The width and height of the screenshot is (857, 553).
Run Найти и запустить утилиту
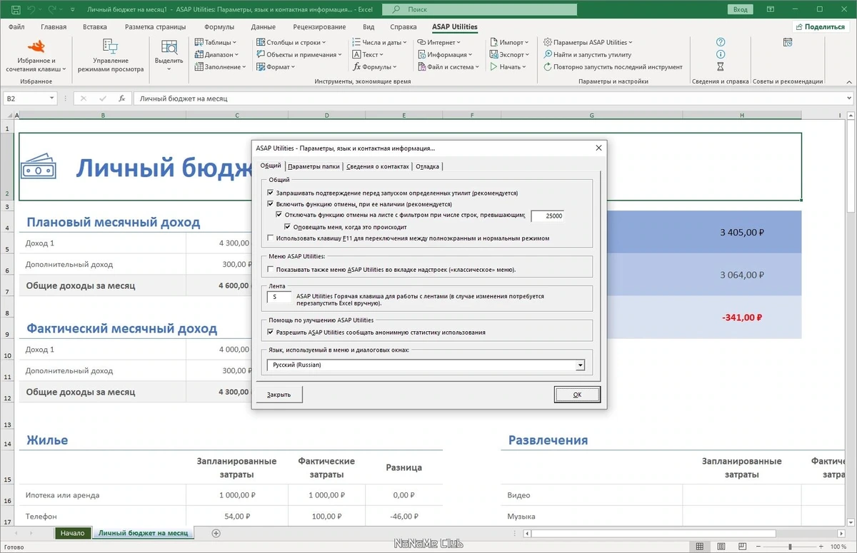pyautogui.click(x=587, y=54)
